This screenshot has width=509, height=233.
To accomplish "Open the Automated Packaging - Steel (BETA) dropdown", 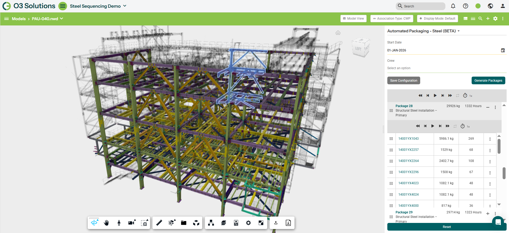I will point(424,31).
